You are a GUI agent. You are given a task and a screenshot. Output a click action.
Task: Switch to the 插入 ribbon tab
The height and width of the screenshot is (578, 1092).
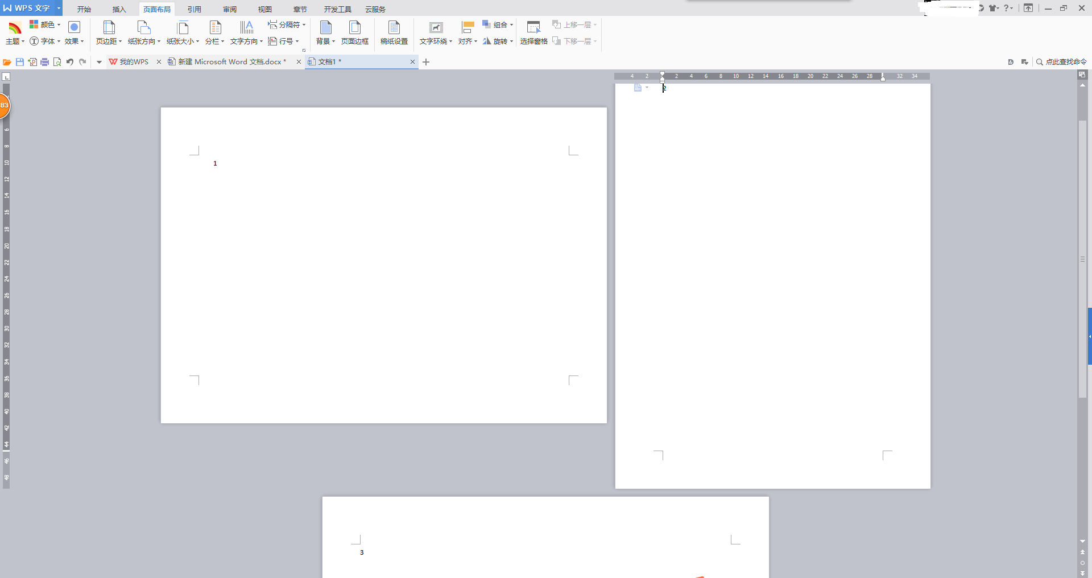pyautogui.click(x=119, y=9)
